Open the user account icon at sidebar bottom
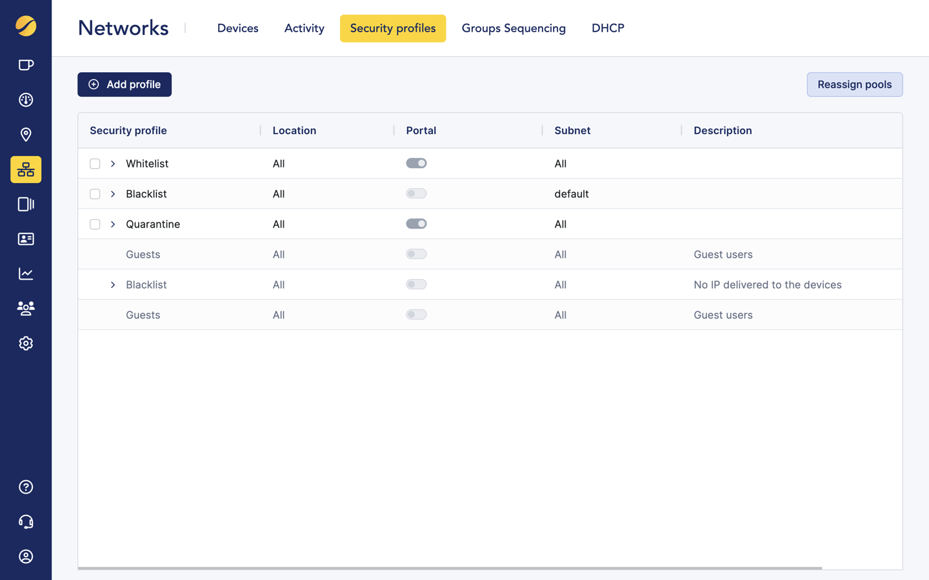 click(x=26, y=556)
